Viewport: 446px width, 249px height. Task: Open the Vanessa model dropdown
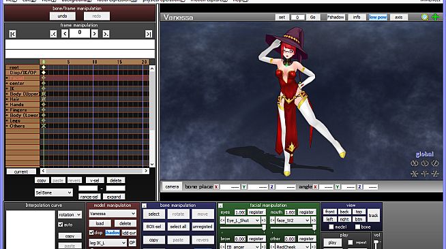[x=113, y=214]
